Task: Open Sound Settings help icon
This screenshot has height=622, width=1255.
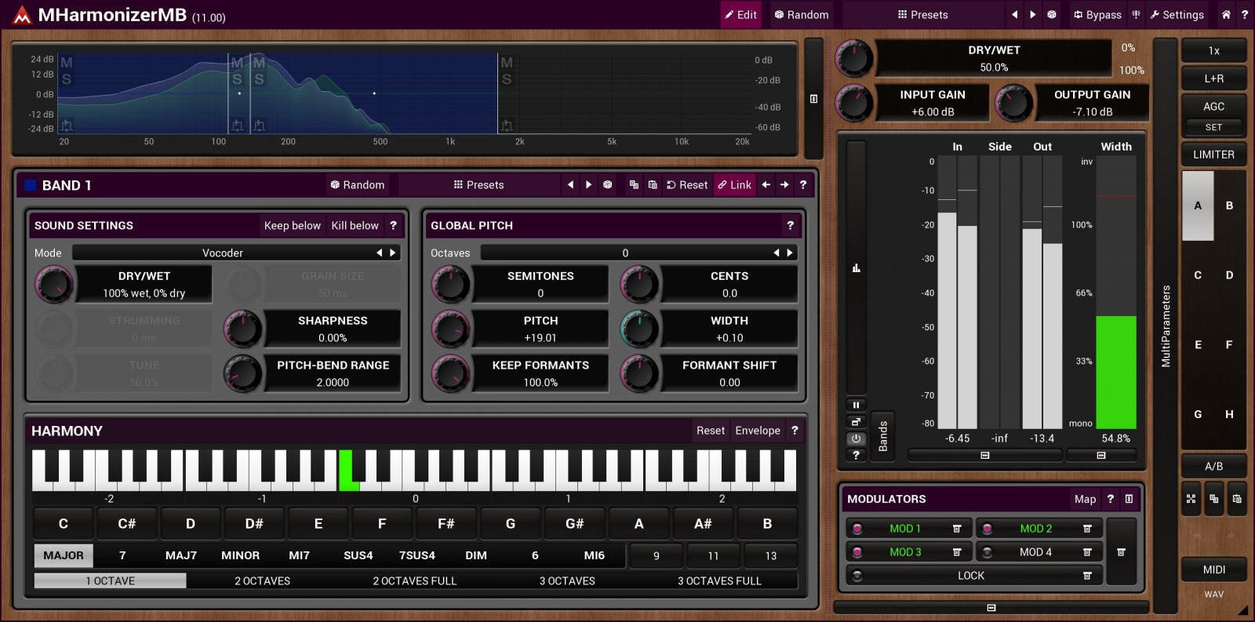Action: [x=393, y=225]
